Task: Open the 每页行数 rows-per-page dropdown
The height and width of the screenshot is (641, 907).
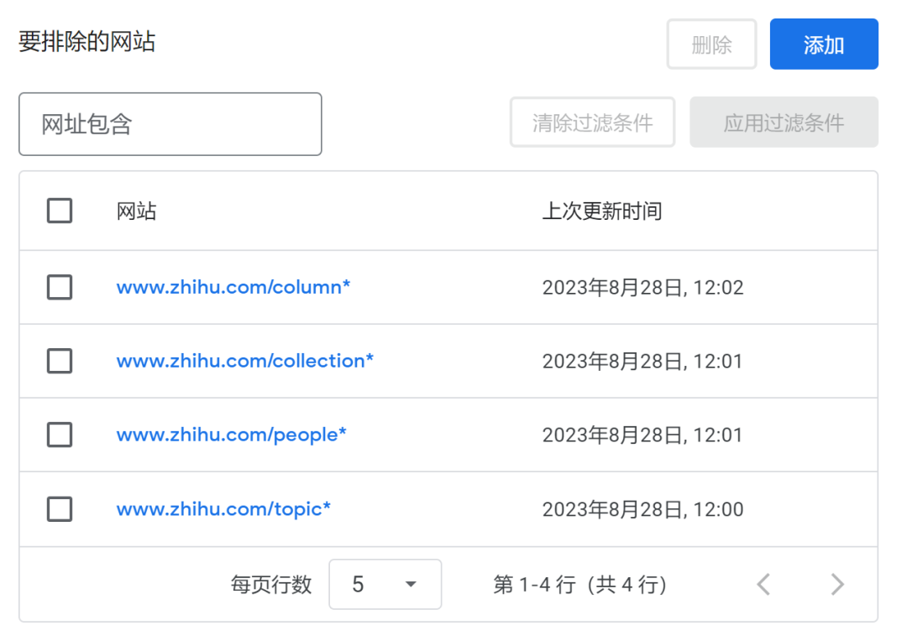Action: (x=385, y=584)
